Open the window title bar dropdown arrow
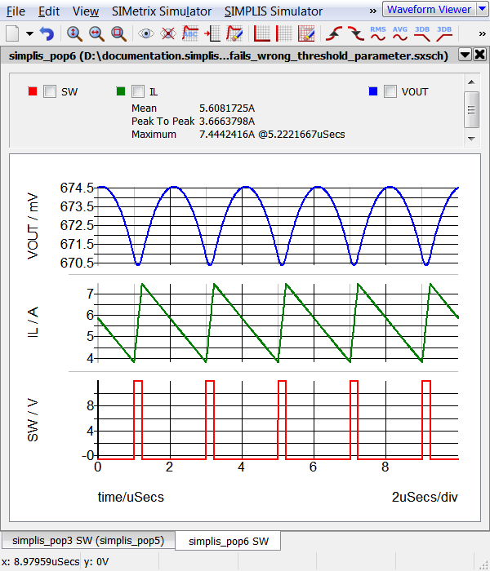 pos(465,55)
